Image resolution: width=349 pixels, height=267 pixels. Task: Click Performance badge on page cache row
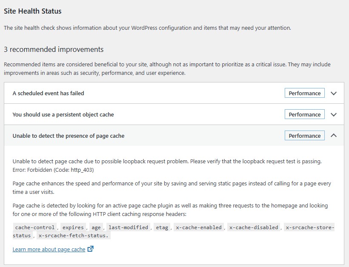(304, 136)
